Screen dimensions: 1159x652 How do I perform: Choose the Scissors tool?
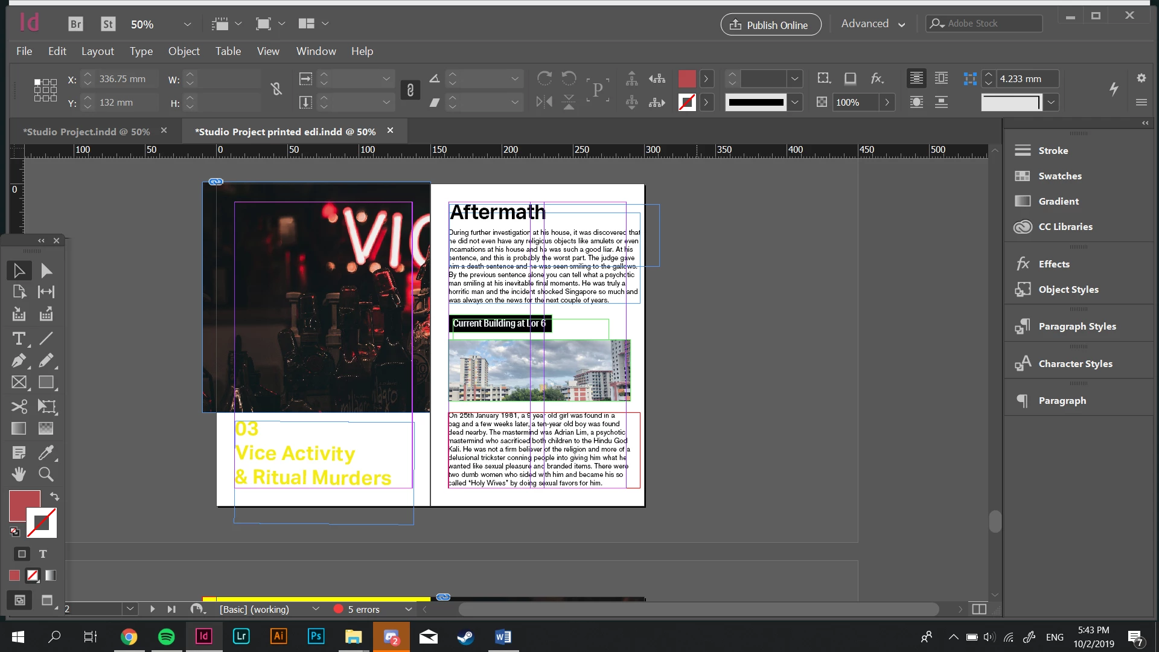[x=19, y=406]
